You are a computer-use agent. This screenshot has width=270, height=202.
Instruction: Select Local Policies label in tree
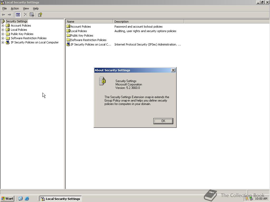pyautogui.click(x=19, y=30)
